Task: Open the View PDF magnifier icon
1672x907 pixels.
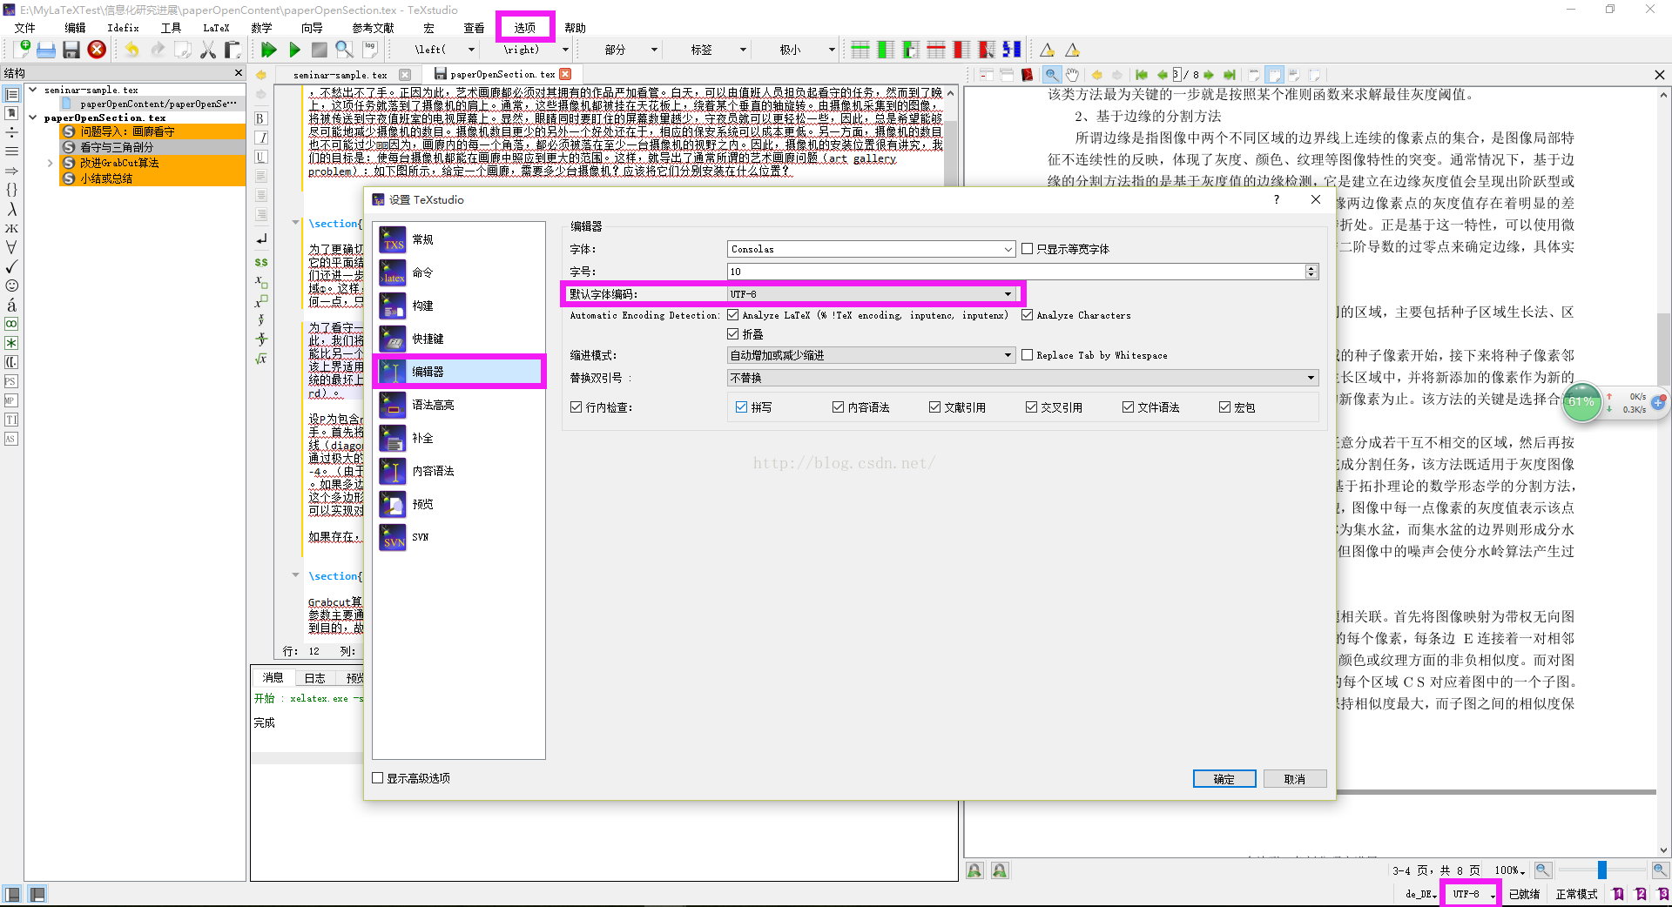Action: [345, 50]
